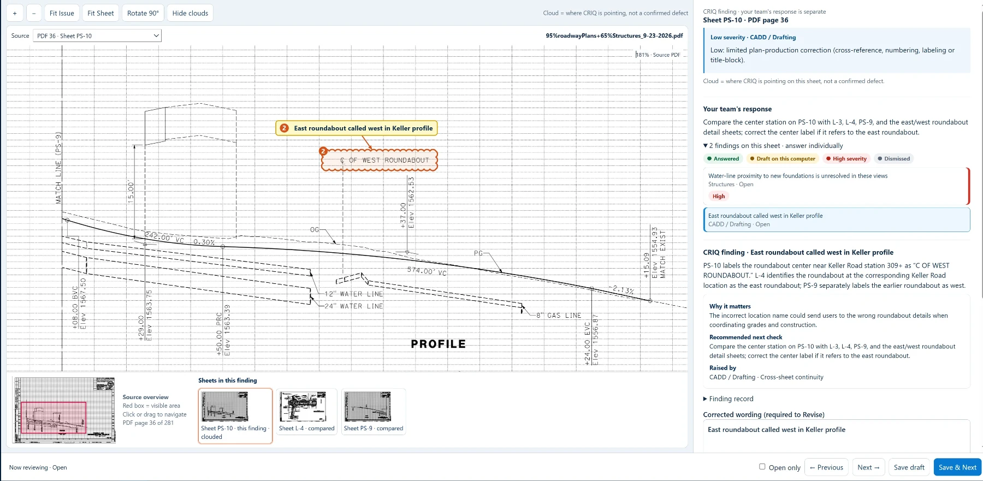Open Sheet L-4 compared thumbnail
The height and width of the screenshot is (481, 983).
point(306,411)
